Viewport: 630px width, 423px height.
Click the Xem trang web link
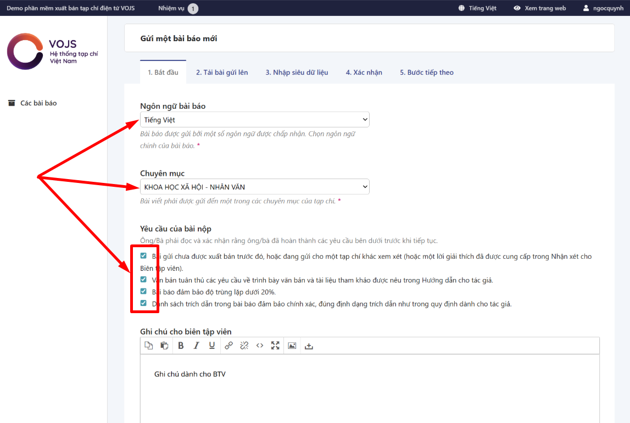click(539, 8)
